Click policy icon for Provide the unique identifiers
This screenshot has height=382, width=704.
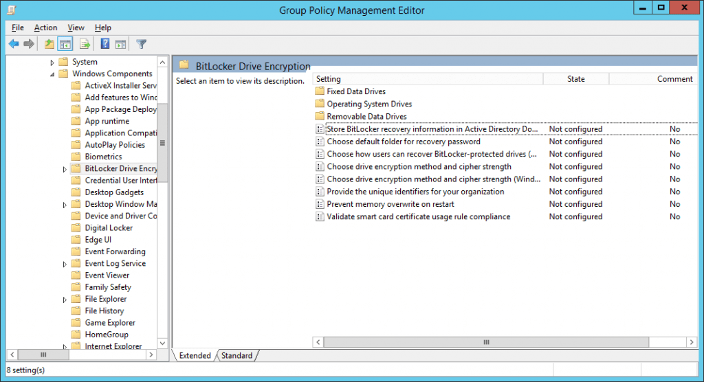tap(320, 191)
